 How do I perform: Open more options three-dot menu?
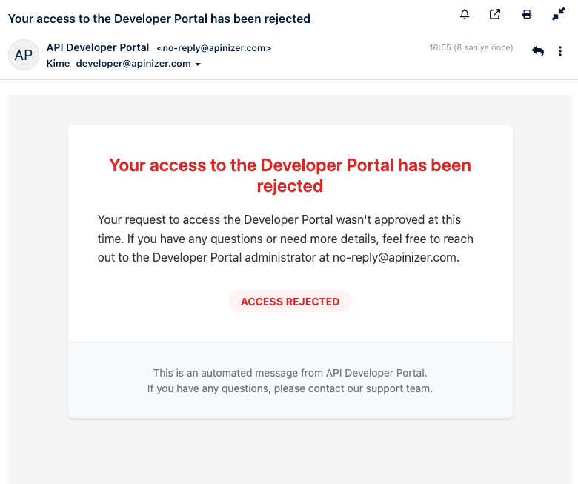click(x=562, y=51)
